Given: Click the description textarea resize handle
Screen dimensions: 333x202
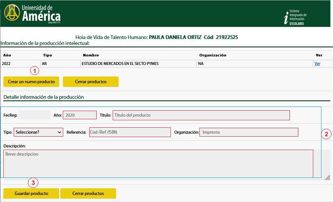Looking at the screenshot, I should point(327,177).
